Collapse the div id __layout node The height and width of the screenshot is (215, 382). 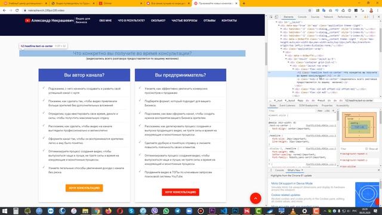point(276,22)
